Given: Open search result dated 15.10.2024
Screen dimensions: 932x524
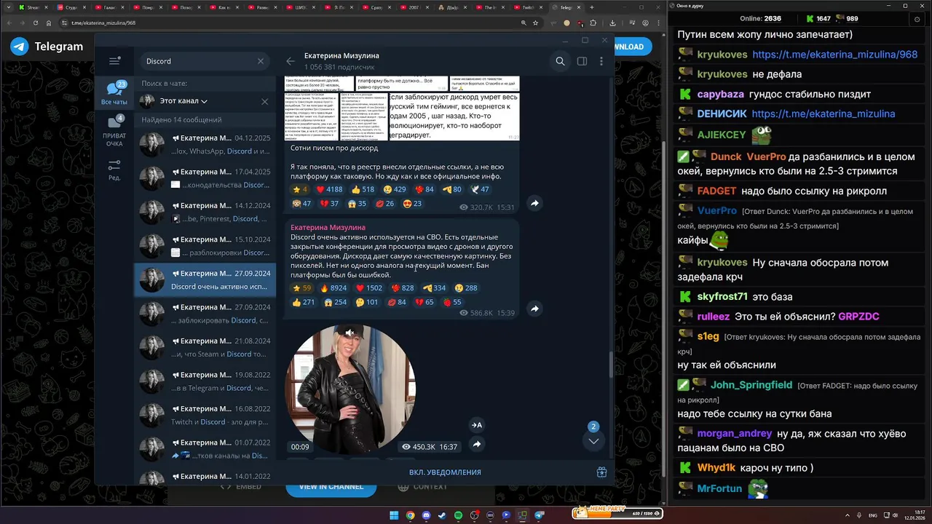Looking at the screenshot, I should [205, 246].
